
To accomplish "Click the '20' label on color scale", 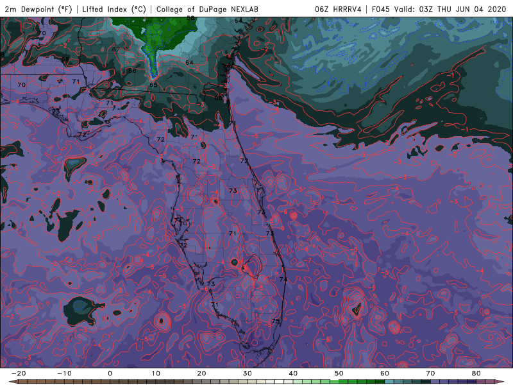I will 201,373.
